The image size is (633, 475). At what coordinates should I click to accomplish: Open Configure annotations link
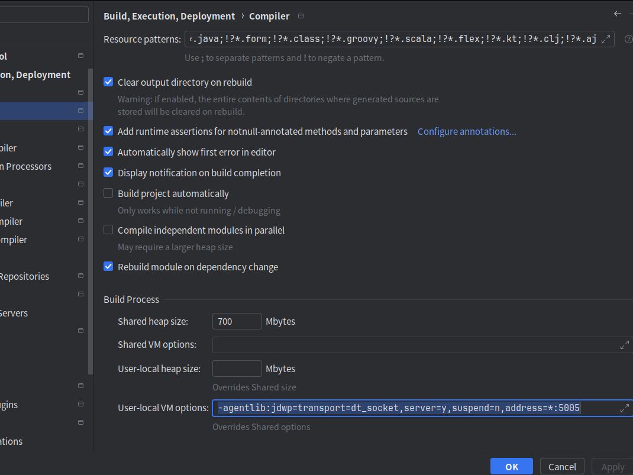tap(466, 131)
